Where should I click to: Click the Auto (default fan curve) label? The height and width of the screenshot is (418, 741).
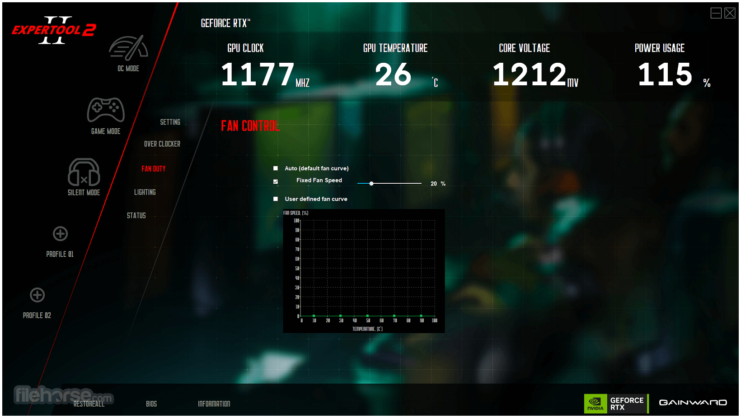tap(317, 168)
